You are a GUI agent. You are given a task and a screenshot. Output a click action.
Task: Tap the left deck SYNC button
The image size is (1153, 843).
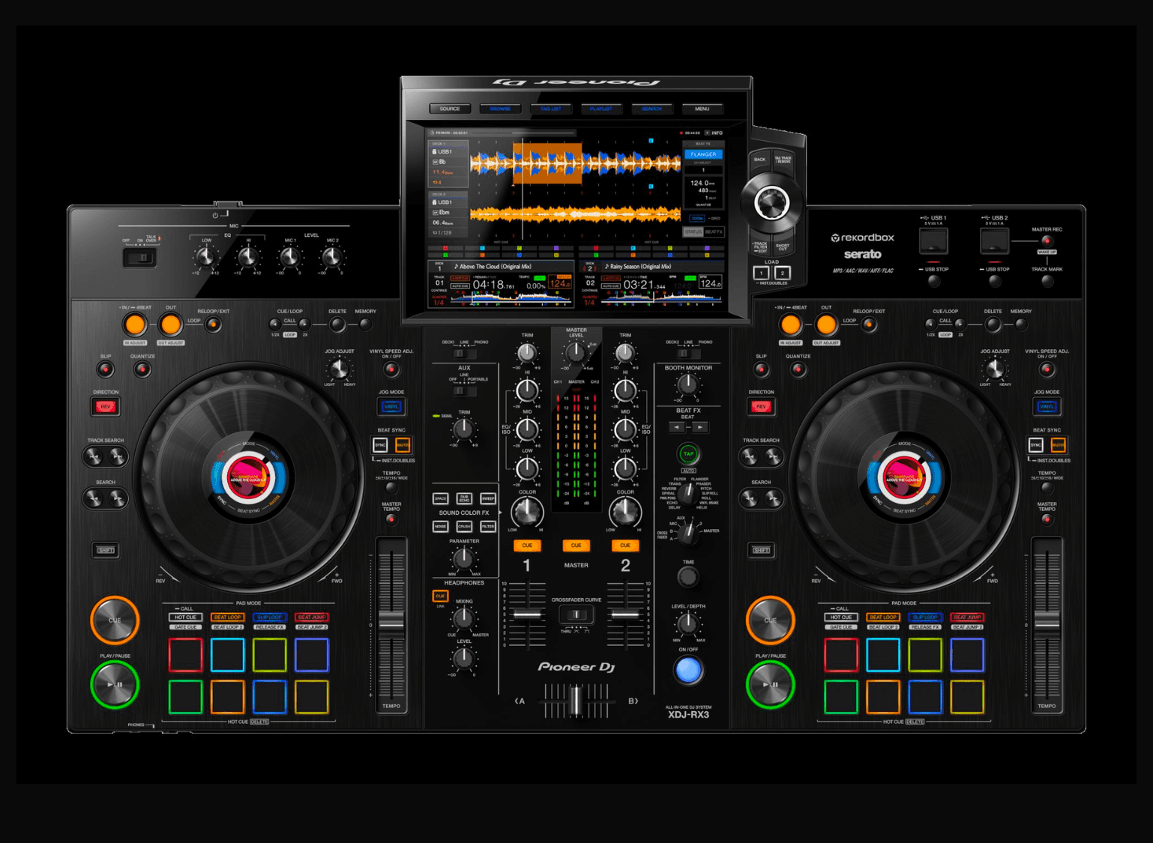(x=380, y=445)
